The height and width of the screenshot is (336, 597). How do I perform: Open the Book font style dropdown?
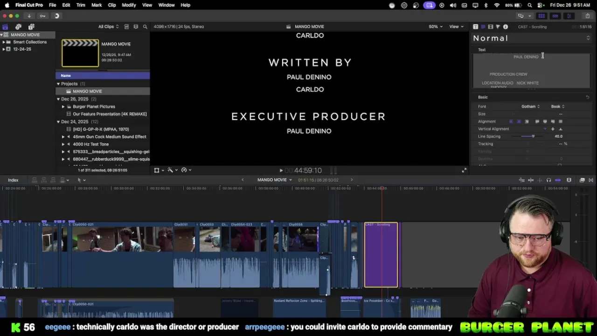[x=558, y=106]
